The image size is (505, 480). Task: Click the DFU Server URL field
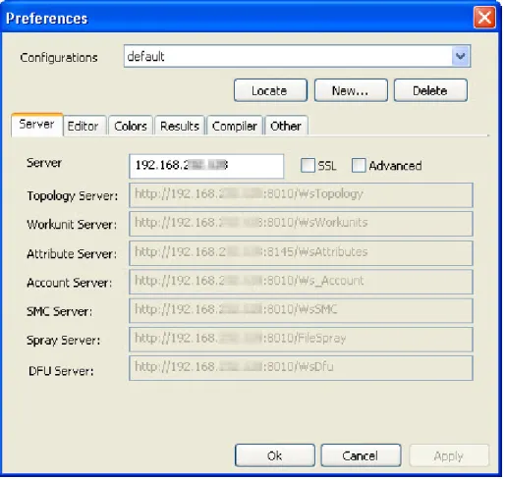point(301,368)
